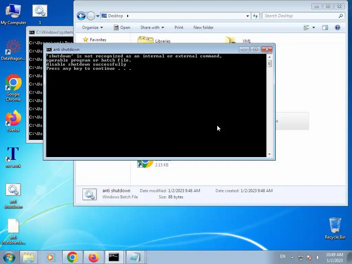Open the VM1 folder item
The image size is (352, 264).
[x=239, y=40]
